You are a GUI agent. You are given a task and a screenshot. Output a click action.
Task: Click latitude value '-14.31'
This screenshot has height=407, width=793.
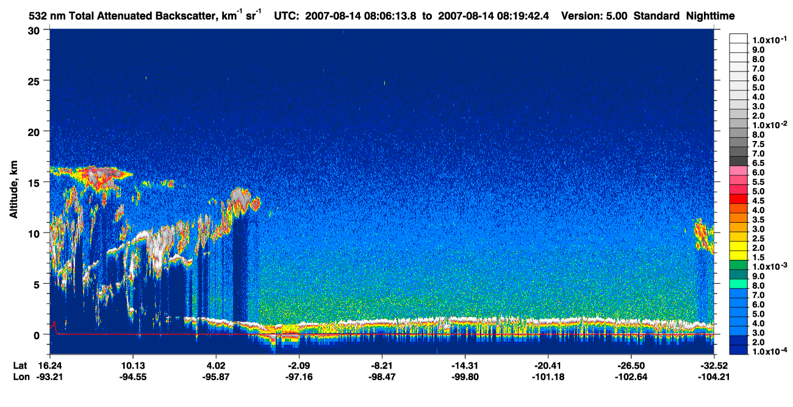click(x=465, y=365)
